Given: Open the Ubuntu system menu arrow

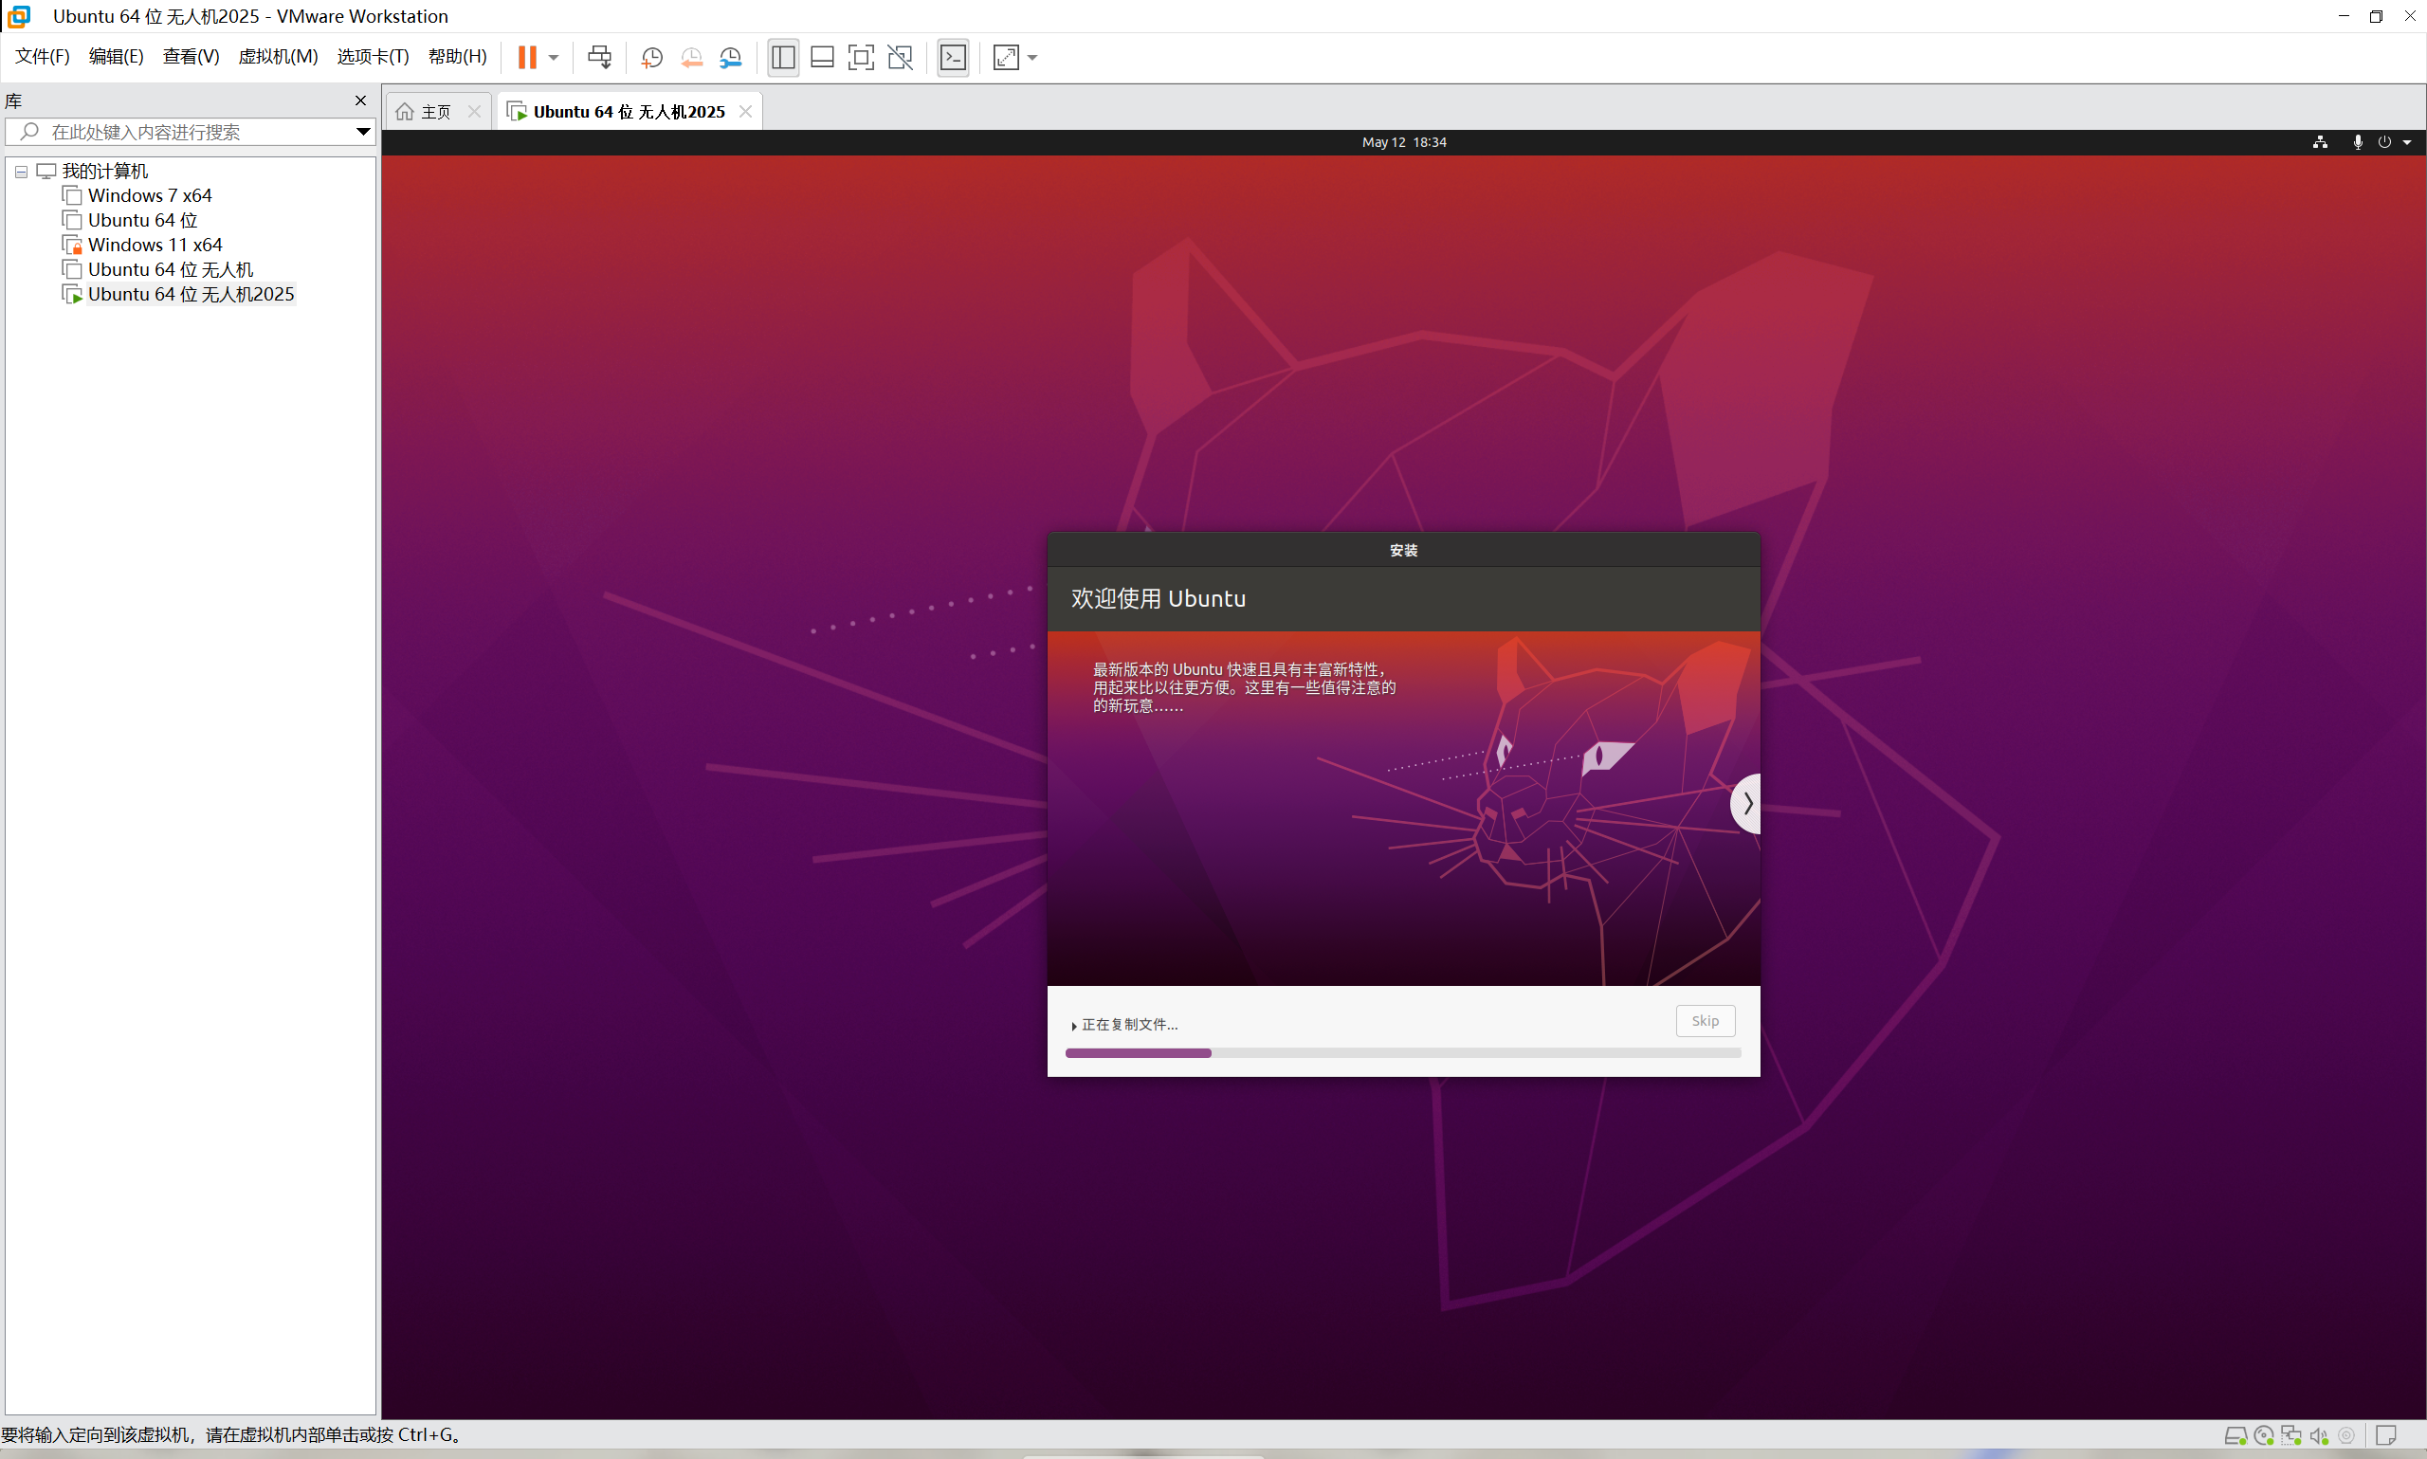Looking at the screenshot, I should tap(2406, 142).
